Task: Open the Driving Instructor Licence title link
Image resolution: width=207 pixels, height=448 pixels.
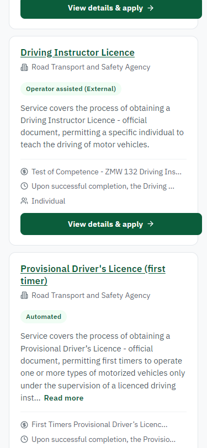Action: [x=77, y=52]
